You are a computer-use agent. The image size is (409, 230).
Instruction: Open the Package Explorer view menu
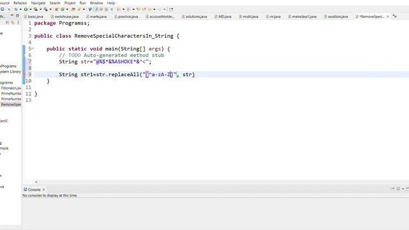18,23
